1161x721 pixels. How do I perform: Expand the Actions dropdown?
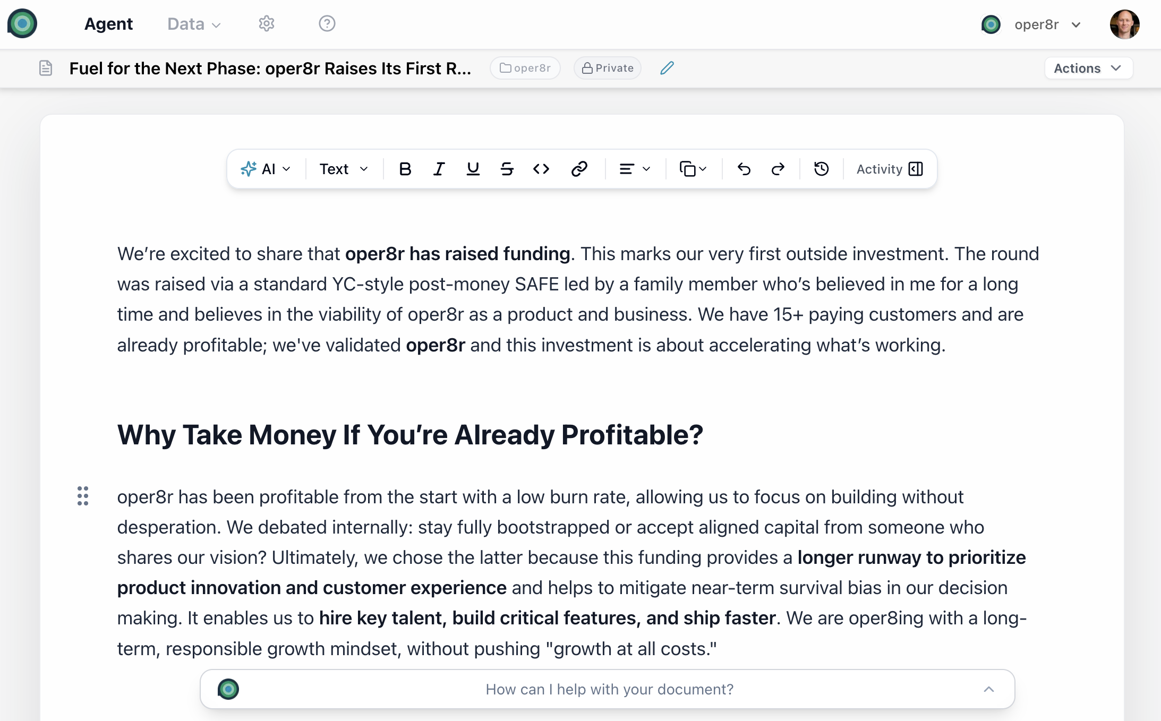[1088, 68]
